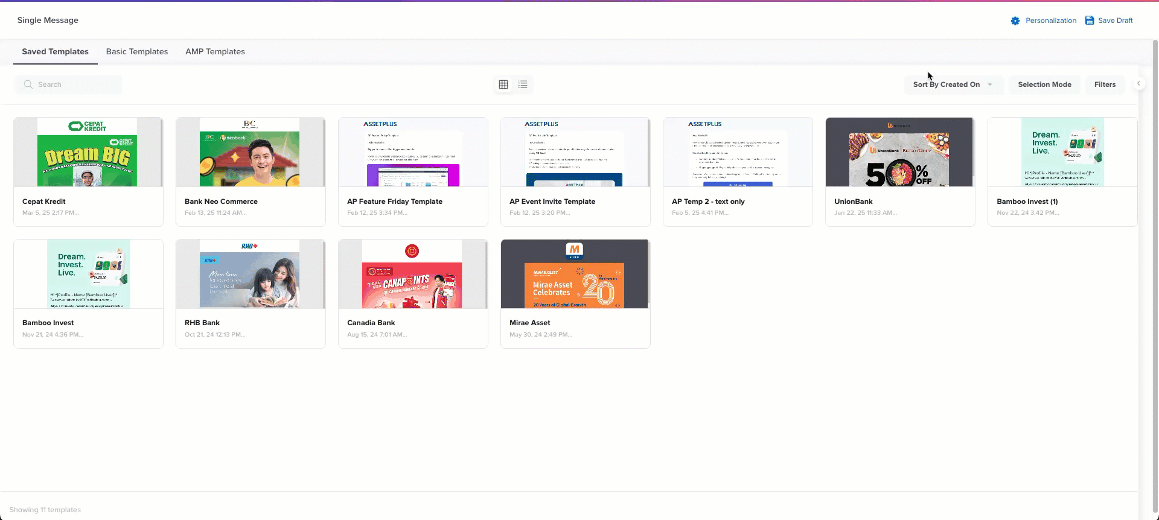1159x520 pixels.
Task: Switch to grid view icon
Action: [503, 84]
